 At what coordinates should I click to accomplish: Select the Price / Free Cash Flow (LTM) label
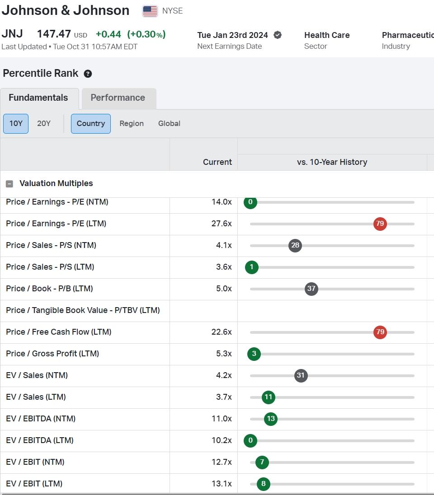pyautogui.click(x=58, y=332)
